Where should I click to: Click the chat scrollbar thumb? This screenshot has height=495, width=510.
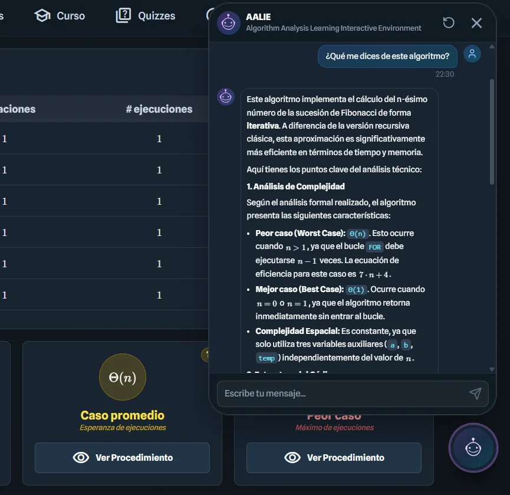pyautogui.click(x=492, y=132)
